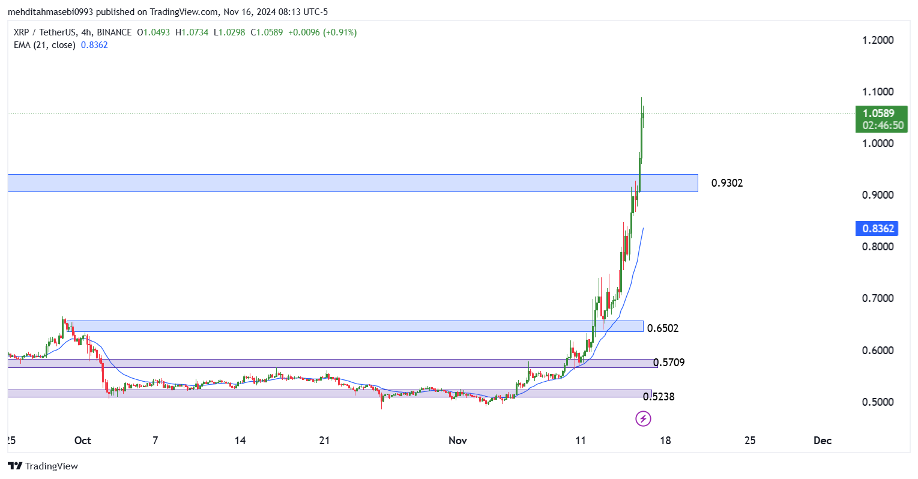918x479 pixels.
Task: Click the EMA (21, close) indicator label
Action: point(44,45)
